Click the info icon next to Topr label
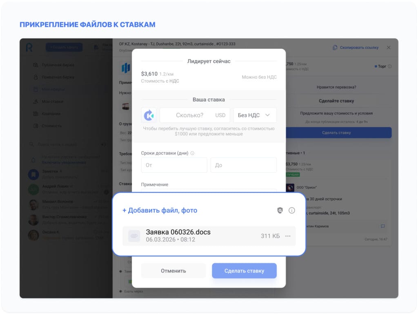 tap(390, 66)
